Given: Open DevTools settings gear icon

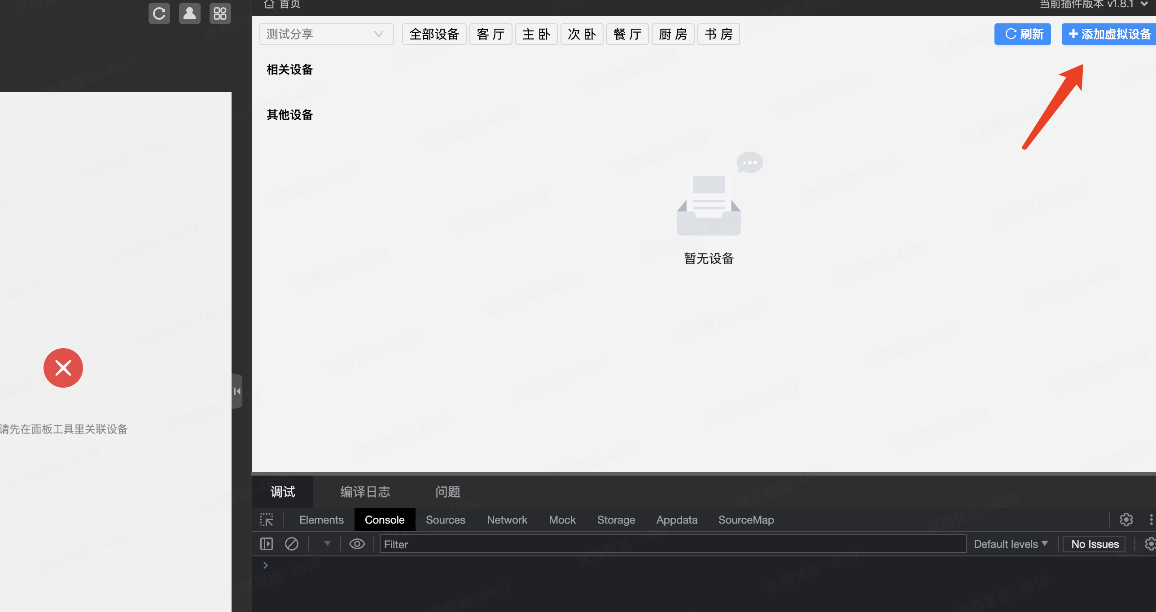Looking at the screenshot, I should coord(1126,520).
